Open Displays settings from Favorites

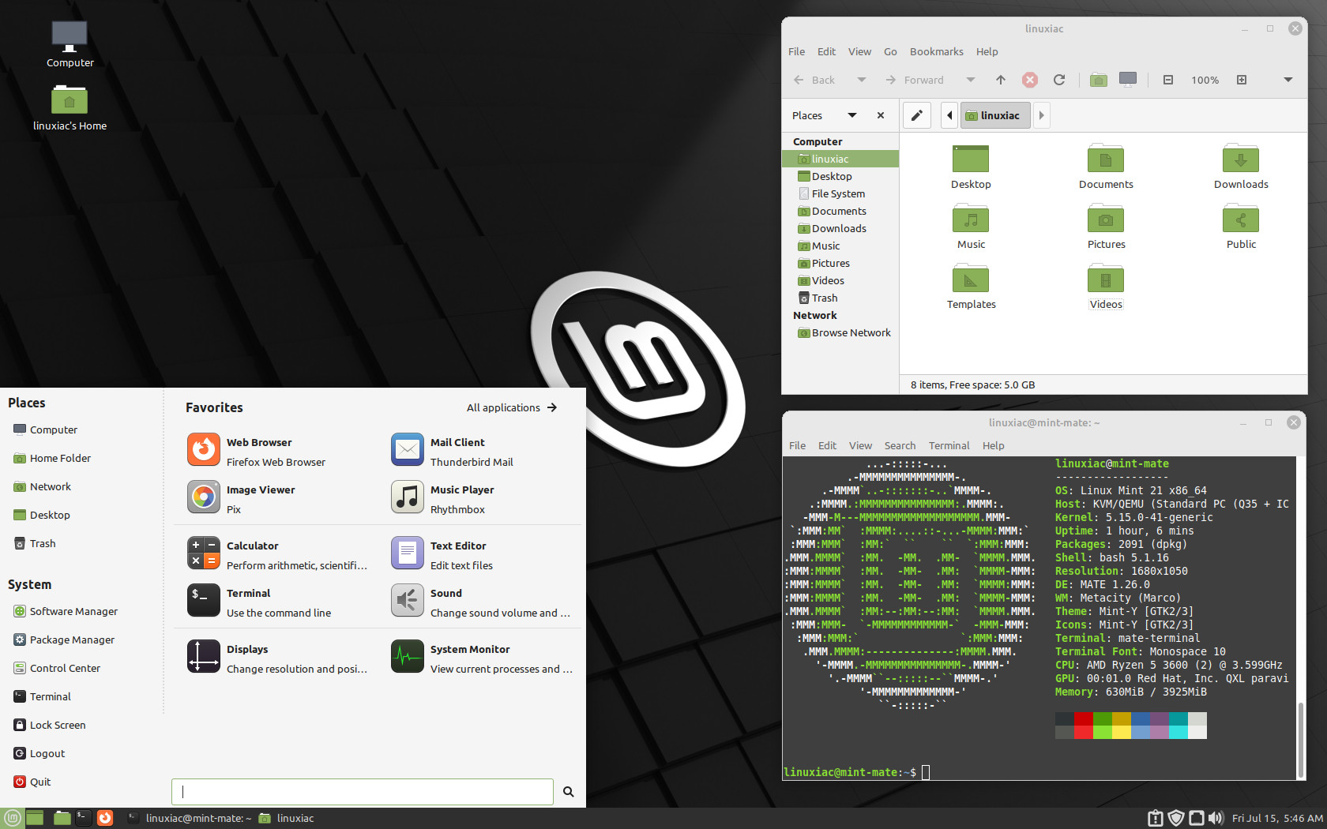point(276,658)
